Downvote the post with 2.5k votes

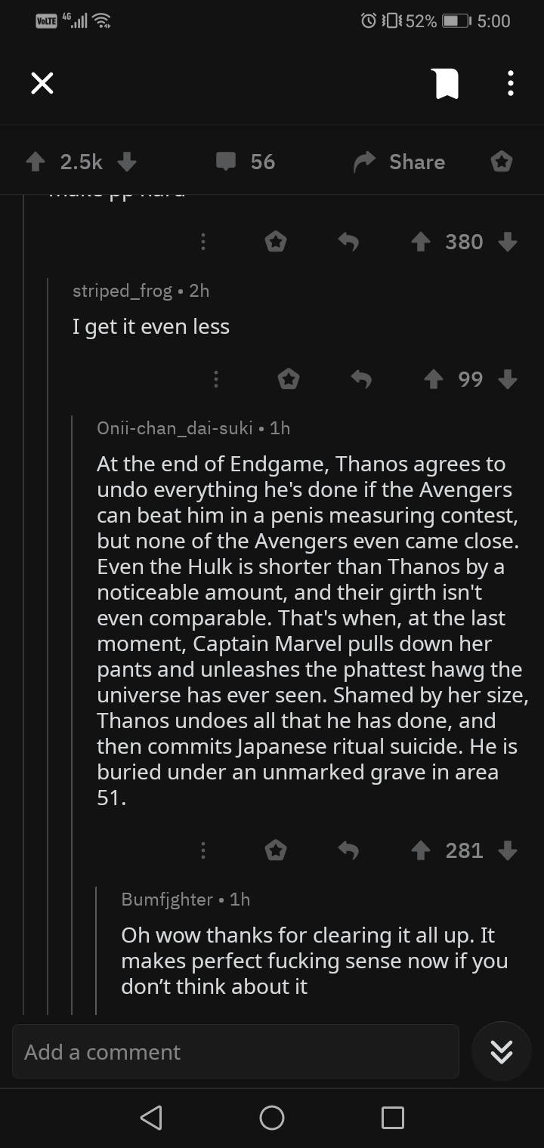pyautogui.click(x=127, y=162)
